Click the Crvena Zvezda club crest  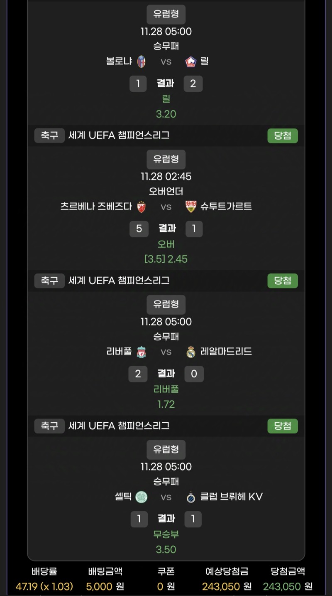pyautogui.click(x=142, y=207)
